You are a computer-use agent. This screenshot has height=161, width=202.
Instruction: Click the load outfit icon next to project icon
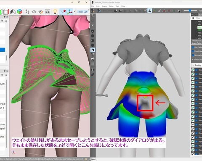point(99,11)
